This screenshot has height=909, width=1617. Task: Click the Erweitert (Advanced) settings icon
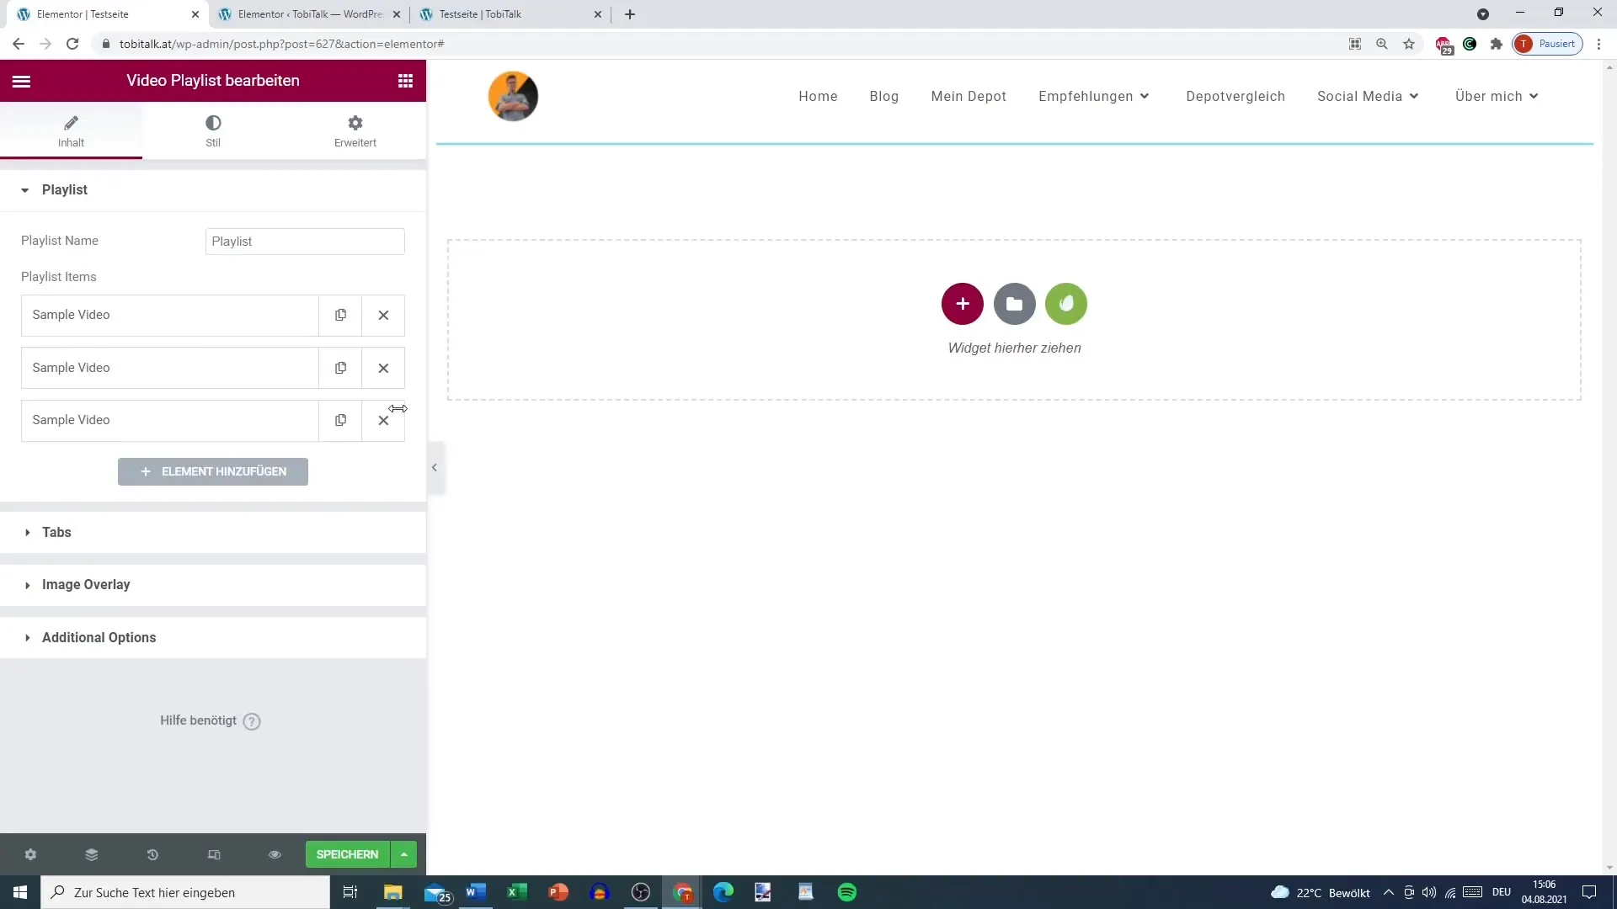coord(355,122)
